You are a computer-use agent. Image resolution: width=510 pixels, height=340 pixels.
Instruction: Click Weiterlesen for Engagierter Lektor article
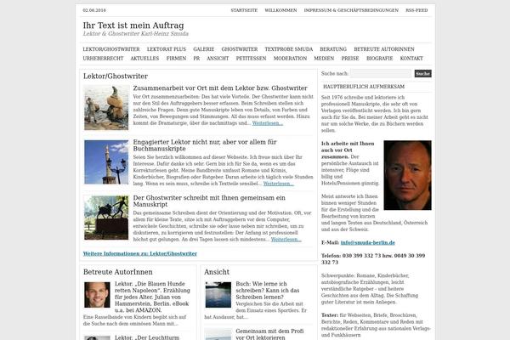click(279, 184)
